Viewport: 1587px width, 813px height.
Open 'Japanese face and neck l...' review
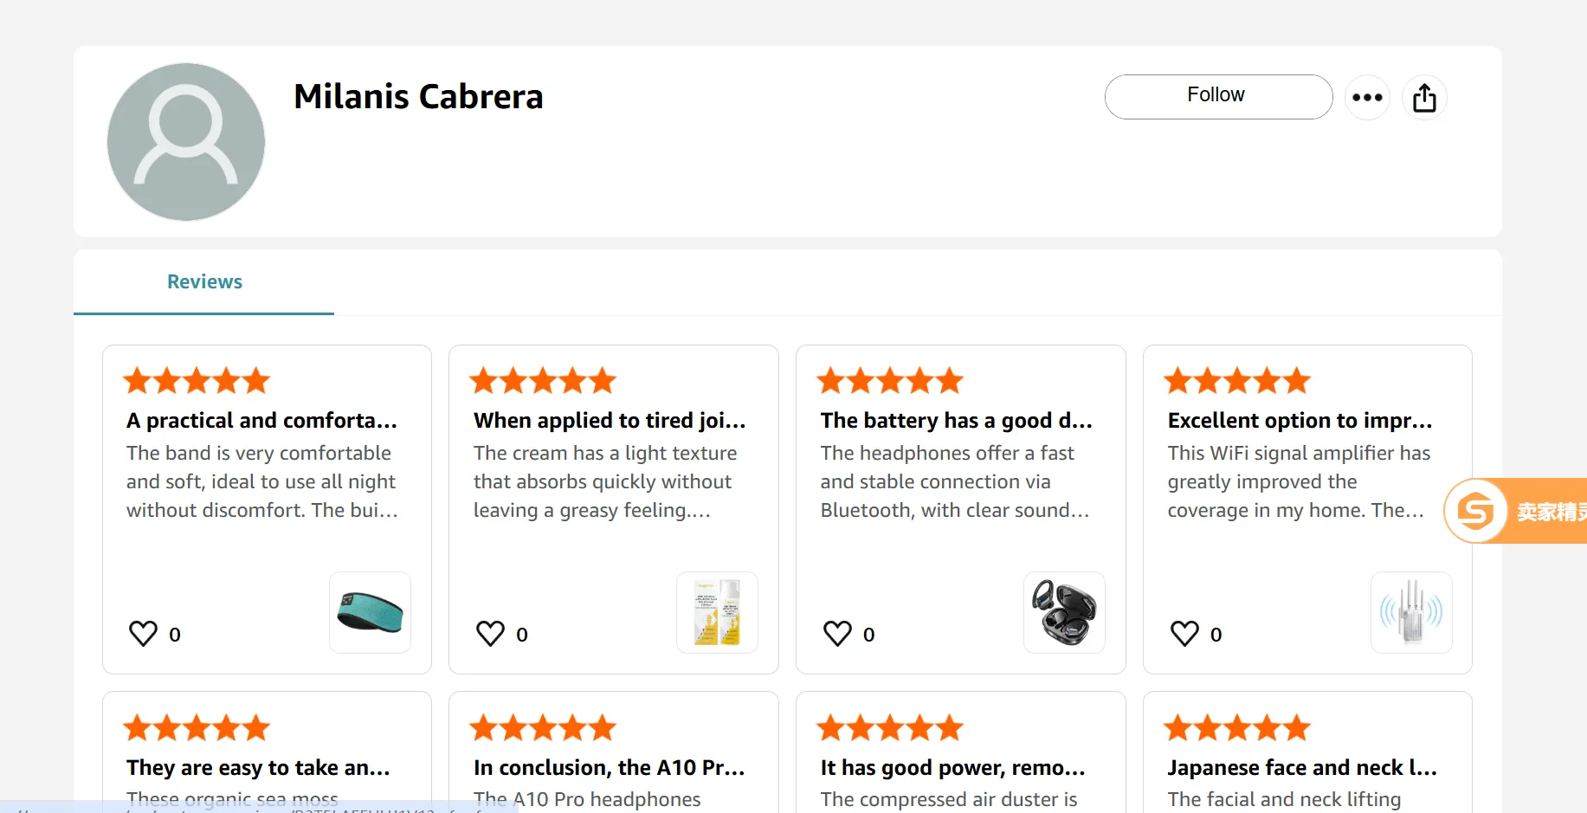point(1301,768)
